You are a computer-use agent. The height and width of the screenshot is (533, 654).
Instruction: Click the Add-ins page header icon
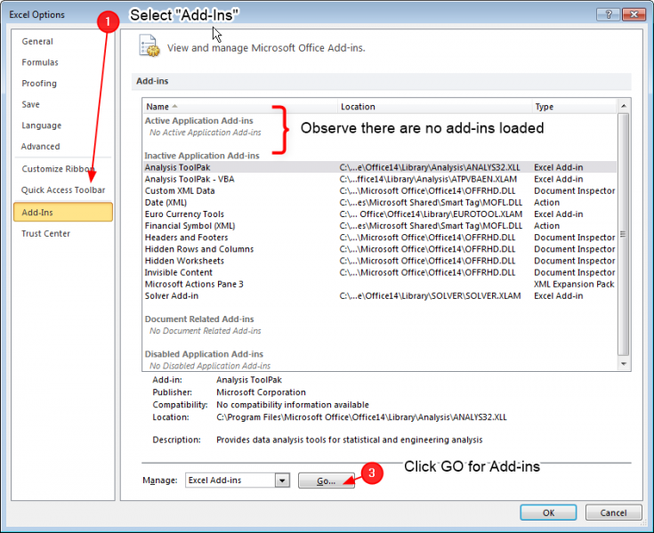149,46
